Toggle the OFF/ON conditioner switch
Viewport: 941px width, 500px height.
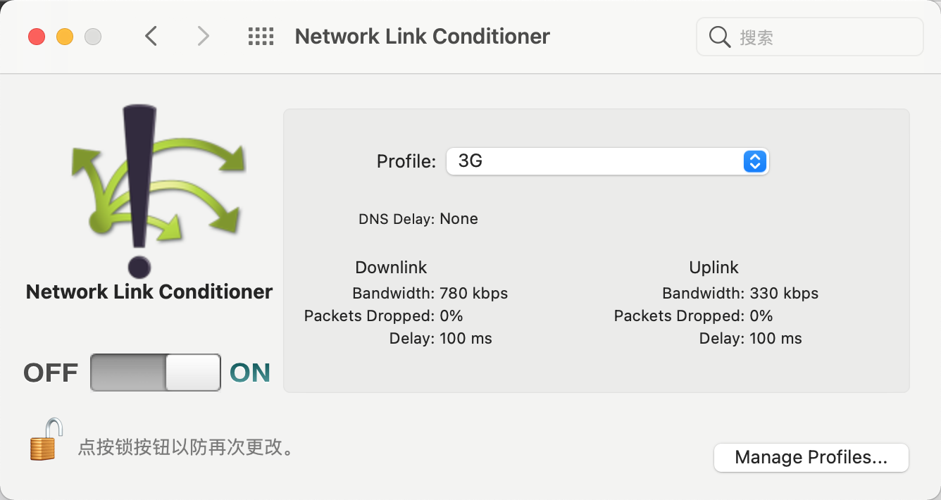pos(156,373)
